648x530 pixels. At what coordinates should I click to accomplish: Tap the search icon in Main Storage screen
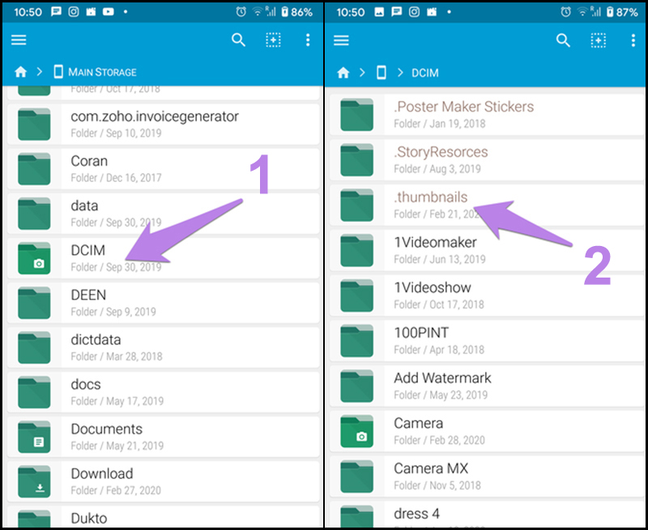tap(238, 40)
